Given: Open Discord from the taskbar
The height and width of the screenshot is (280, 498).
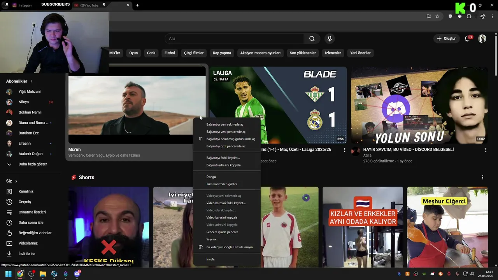Looking at the screenshot, I should [77, 274].
